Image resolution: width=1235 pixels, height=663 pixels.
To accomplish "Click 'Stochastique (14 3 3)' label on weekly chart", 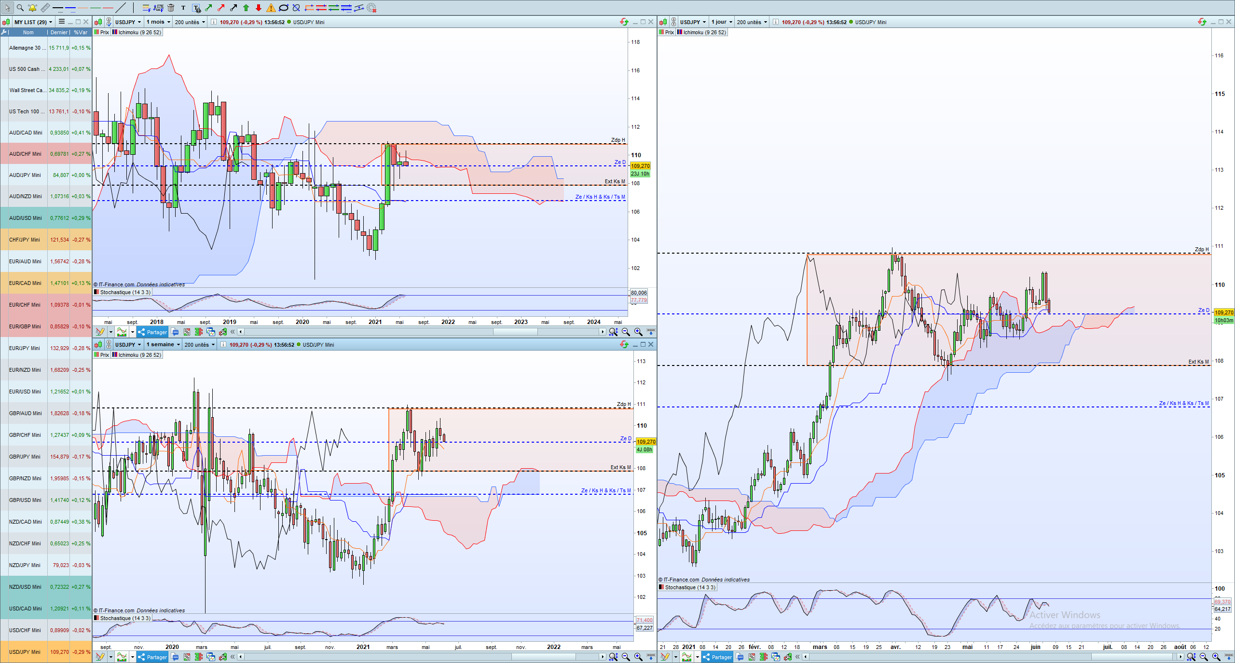I will tap(123, 618).
